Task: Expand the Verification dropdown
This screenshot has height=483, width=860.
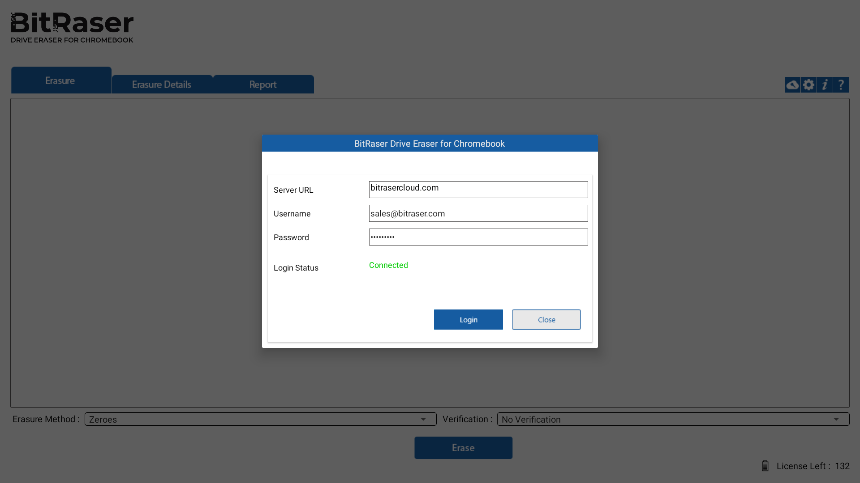Action: click(673, 419)
